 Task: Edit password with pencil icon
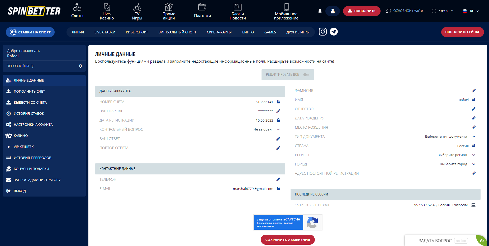pyautogui.click(x=278, y=111)
